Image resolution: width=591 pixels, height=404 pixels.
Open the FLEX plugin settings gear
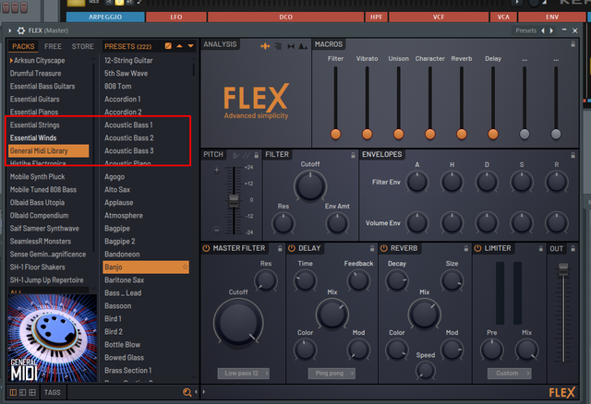click(21, 30)
